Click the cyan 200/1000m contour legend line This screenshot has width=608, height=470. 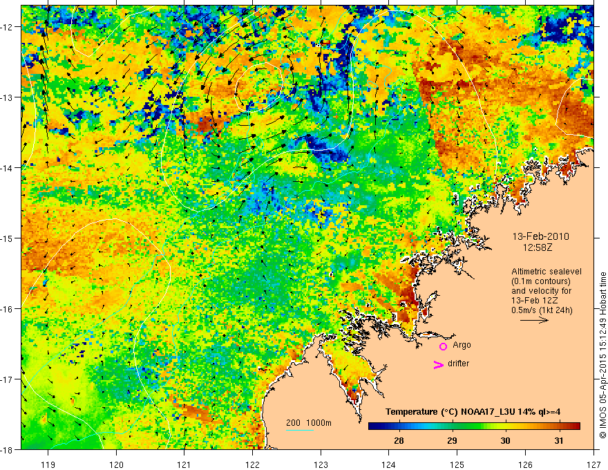pos(300,431)
